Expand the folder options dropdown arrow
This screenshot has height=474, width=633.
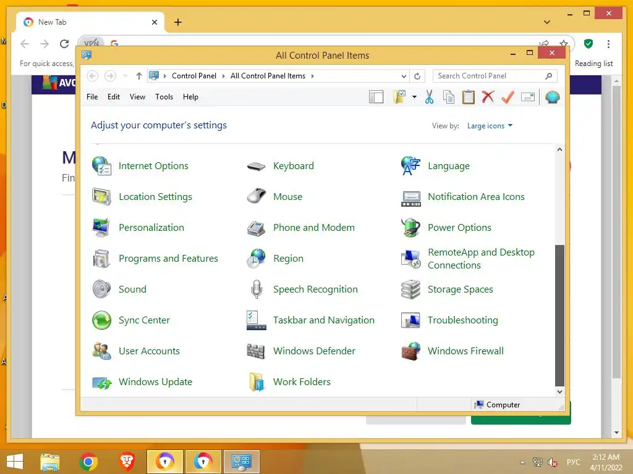click(x=414, y=97)
